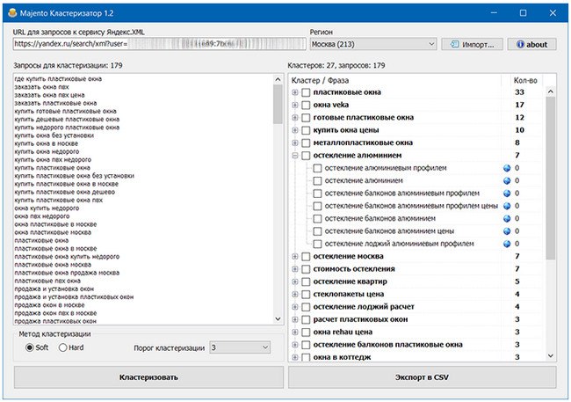Close the Majento Кластеризатор window
Screen dimensions: 571x402
click(x=553, y=13)
